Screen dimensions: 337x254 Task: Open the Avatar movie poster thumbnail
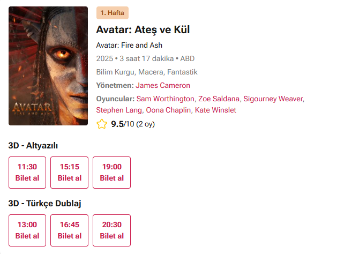(x=48, y=66)
